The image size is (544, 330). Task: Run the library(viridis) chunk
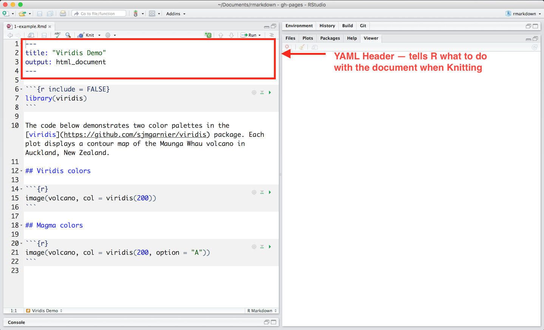point(270,92)
